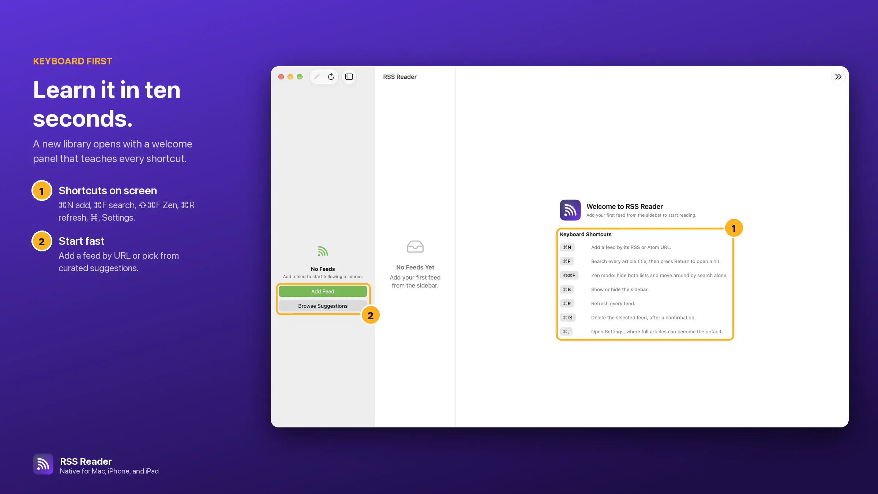878x494 pixels.
Task: Click the ⇧⌘F Zen mode key badge
Action: [569, 276]
